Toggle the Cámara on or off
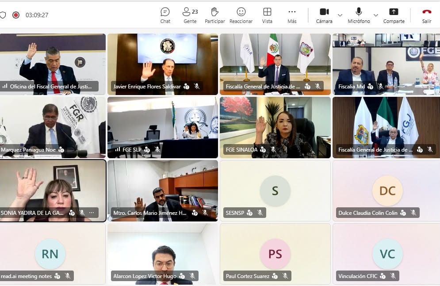 click(324, 15)
